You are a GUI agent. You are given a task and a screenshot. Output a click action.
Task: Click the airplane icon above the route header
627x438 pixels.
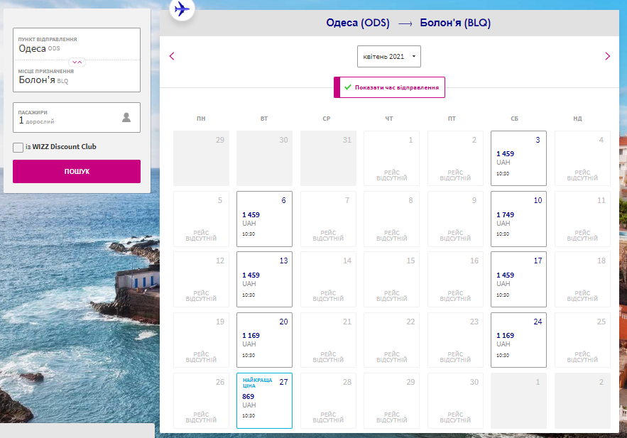pyautogui.click(x=182, y=9)
